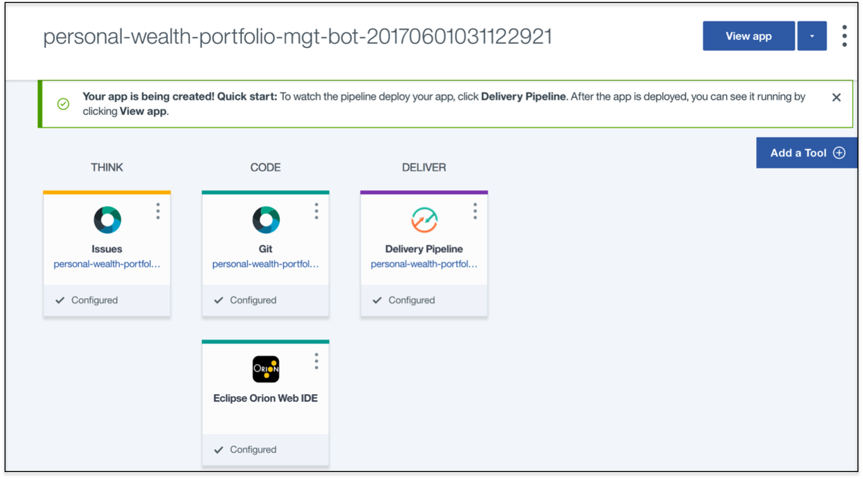Click the Configured status on Git card
Screen dimensions: 863x479
(245, 300)
